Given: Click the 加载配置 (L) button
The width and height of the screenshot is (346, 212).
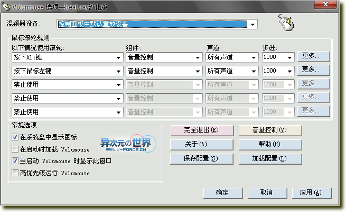Looking at the screenshot, I should (270, 159).
